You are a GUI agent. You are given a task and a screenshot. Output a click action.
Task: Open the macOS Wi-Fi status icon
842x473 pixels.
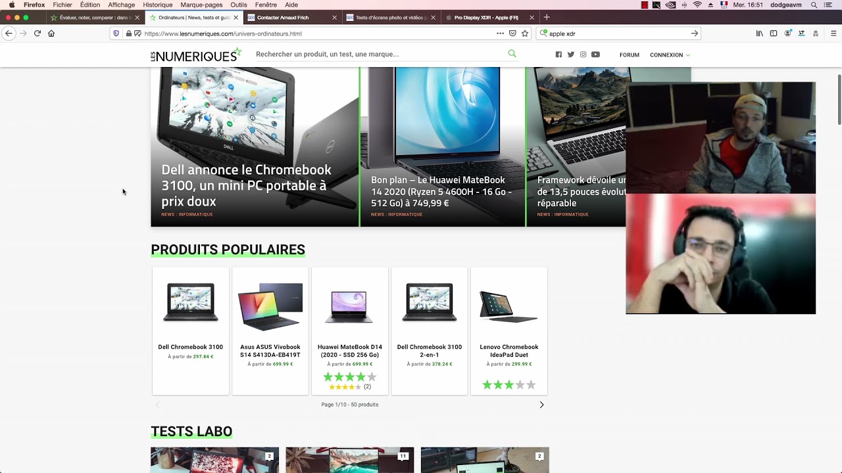point(697,5)
